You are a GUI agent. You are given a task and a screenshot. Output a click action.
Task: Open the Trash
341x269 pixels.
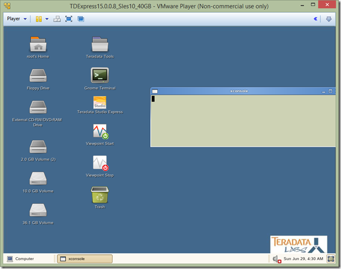point(100,195)
